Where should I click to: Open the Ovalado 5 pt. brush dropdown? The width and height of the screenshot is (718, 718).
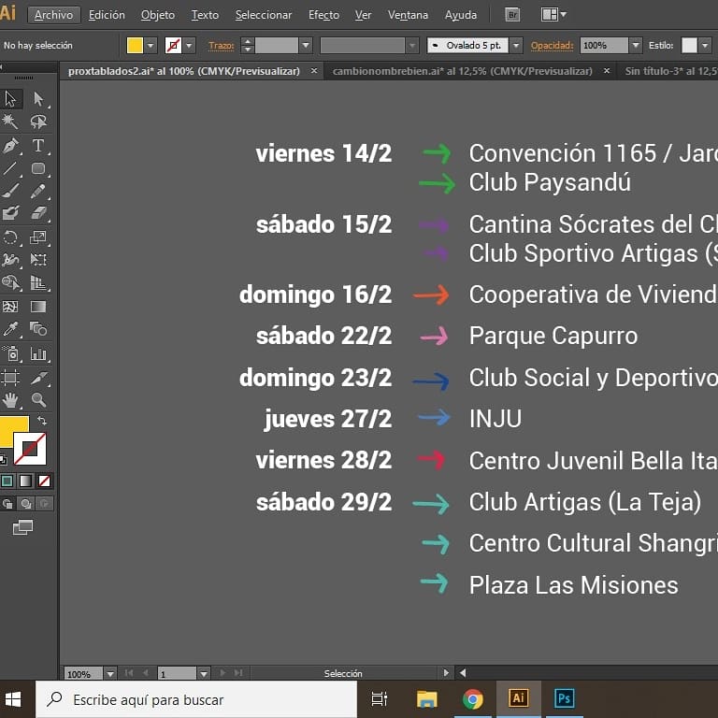pyautogui.click(x=516, y=45)
